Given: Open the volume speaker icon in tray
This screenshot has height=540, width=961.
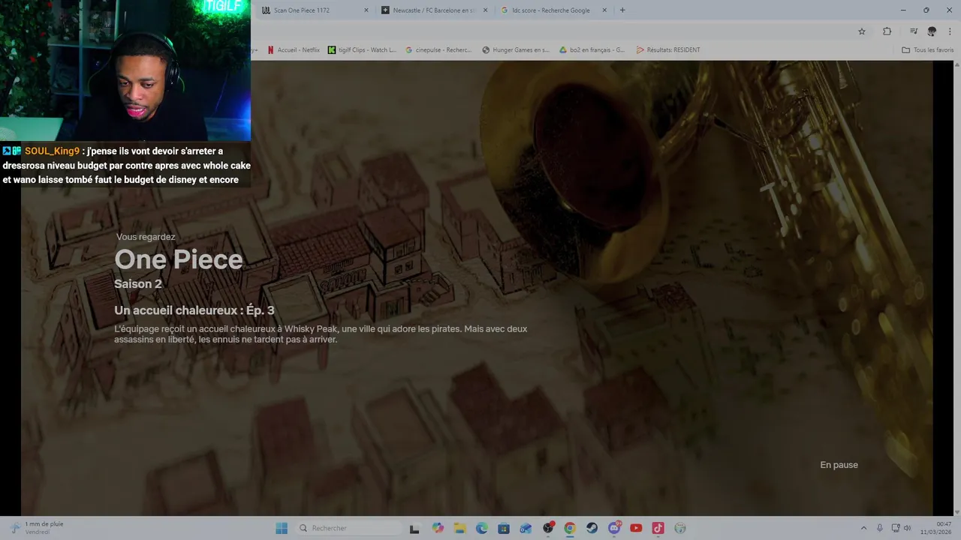Looking at the screenshot, I should (907, 528).
